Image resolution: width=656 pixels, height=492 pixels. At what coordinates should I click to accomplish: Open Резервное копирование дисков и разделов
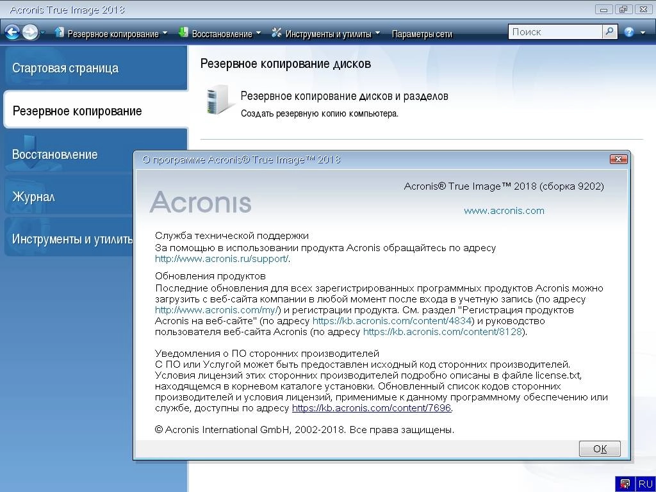click(344, 96)
